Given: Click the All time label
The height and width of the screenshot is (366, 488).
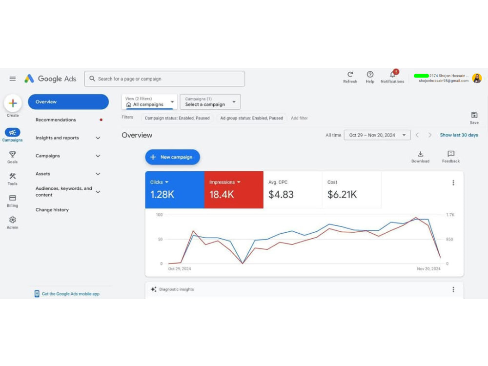Looking at the screenshot, I should (x=333, y=135).
